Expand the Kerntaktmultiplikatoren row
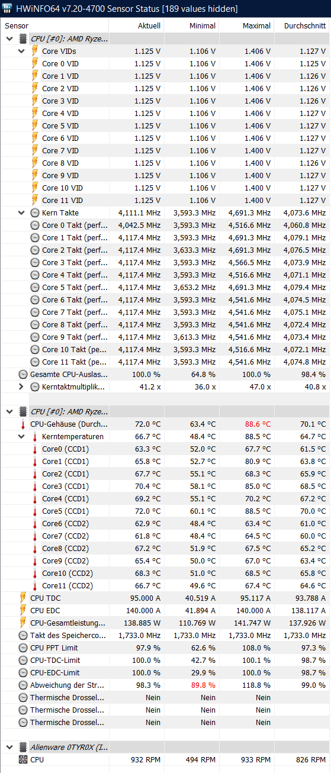 click(x=21, y=386)
